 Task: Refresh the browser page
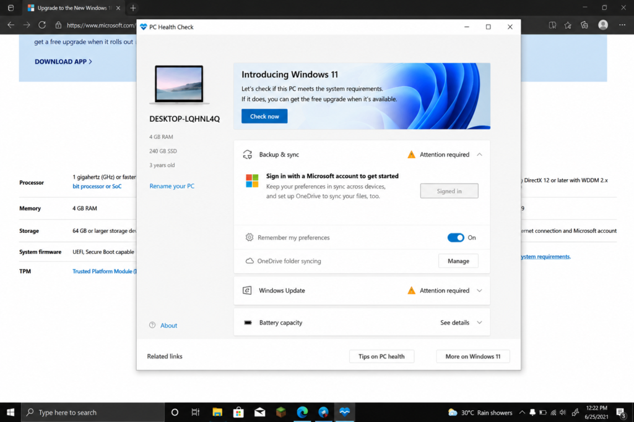click(x=42, y=25)
